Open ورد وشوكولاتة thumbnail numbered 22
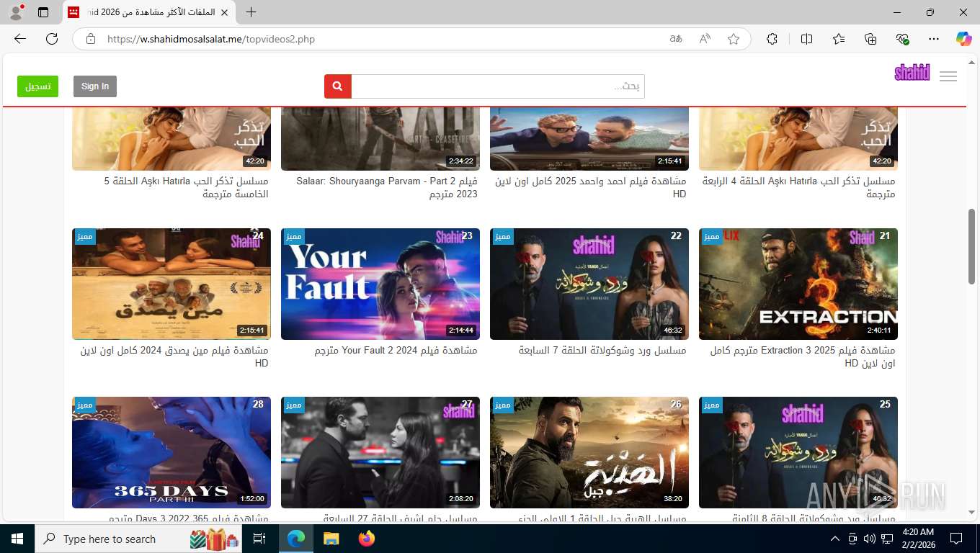The width and height of the screenshot is (980, 553). pyautogui.click(x=589, y=284)
